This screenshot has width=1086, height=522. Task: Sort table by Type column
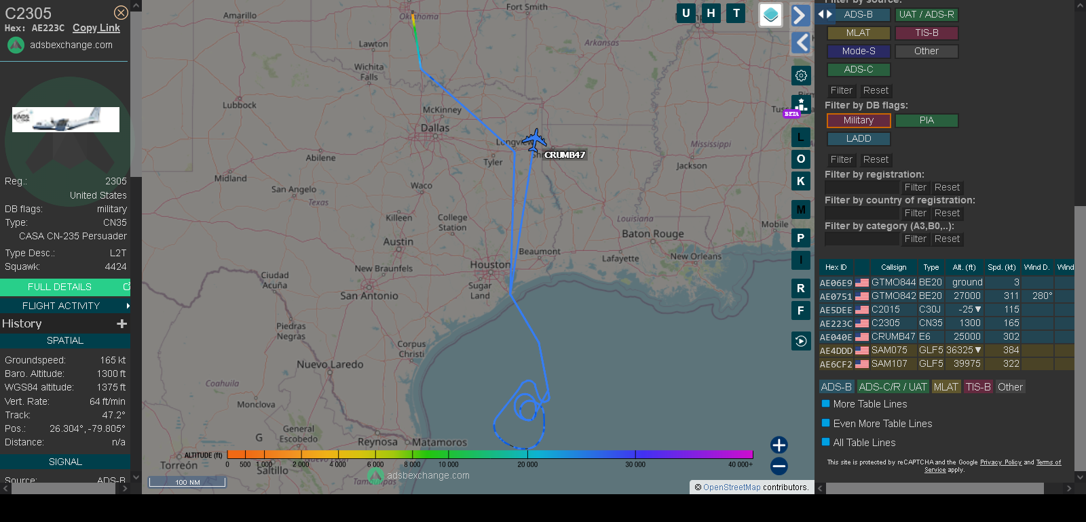[931, 267]
